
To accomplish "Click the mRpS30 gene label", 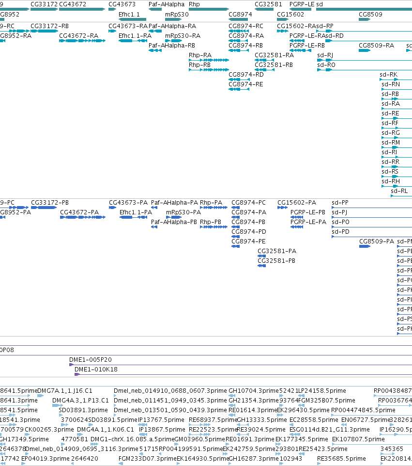I will coord(177,14).
